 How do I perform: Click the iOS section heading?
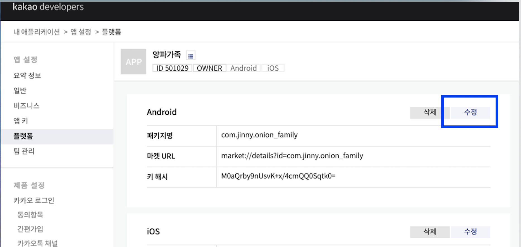153,231
